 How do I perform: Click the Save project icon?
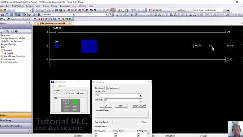(5, 10)
